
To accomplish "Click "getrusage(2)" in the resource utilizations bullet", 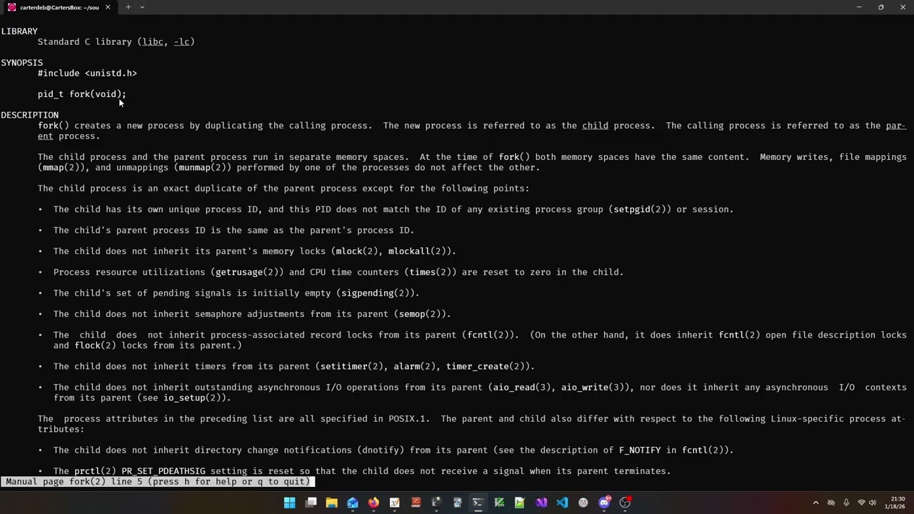I will [247, 272].
